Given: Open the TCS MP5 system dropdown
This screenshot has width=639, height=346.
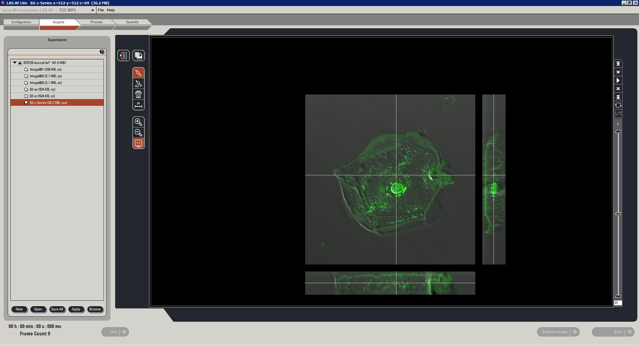Looking at the screenshot, I should pos(93,10).
